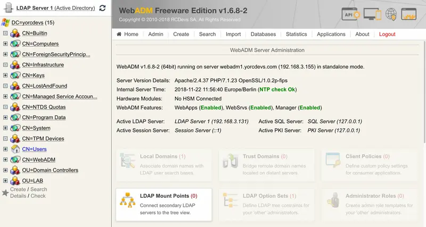Screen dimensions: 426x227
Task: Open the Create menu
Action: pos(181,34)
